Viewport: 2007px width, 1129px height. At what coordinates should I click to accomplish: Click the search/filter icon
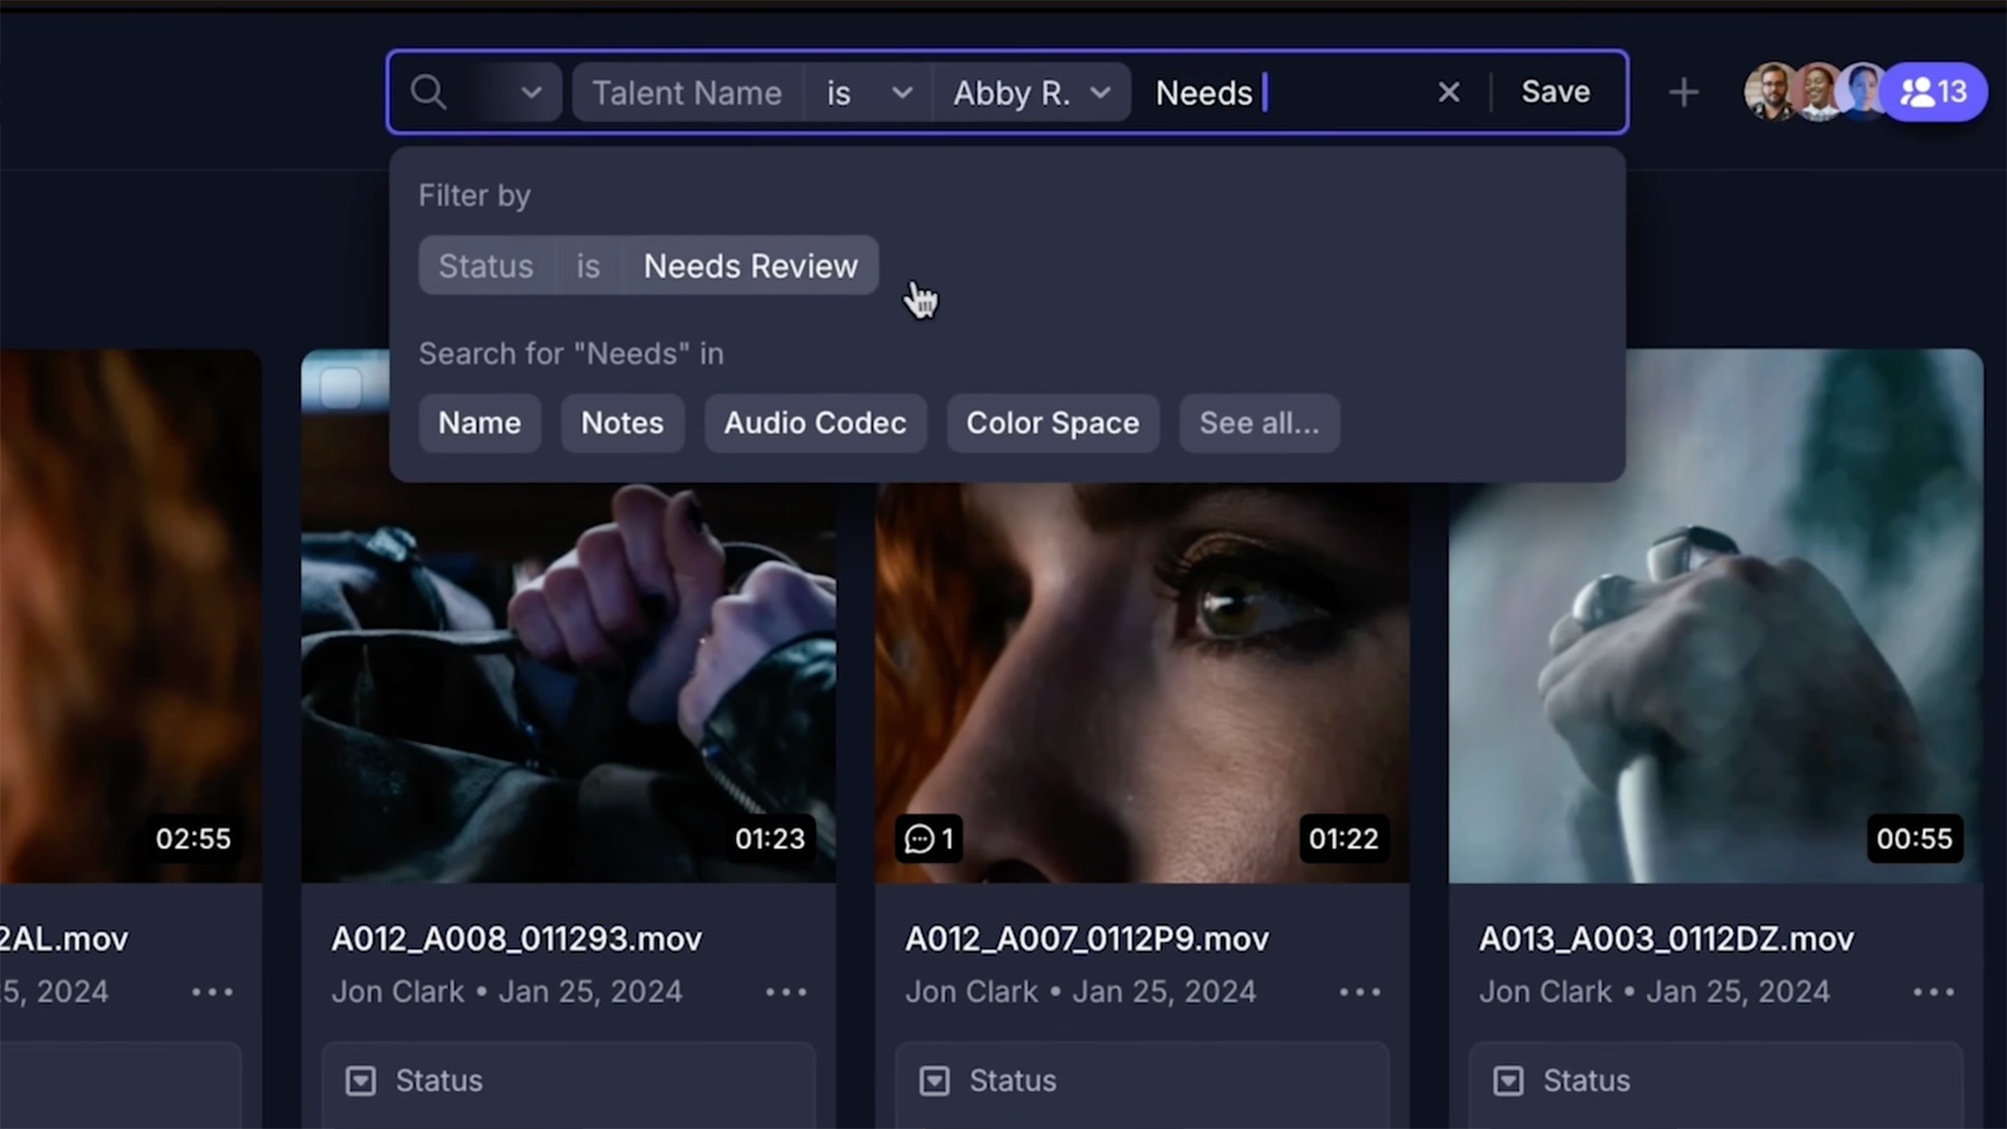tap(429, 91)
